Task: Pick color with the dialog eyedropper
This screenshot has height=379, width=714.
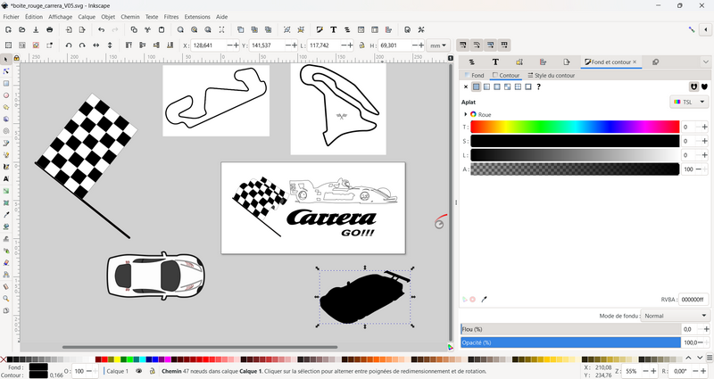Action: (x=484, y=300)
